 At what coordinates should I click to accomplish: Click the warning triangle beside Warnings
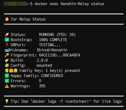[7, 86]
